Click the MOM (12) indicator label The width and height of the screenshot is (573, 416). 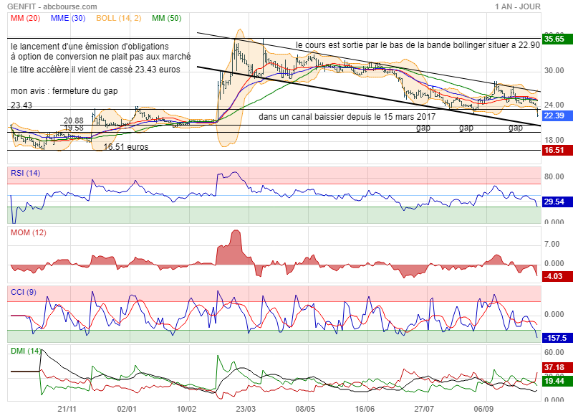[x=29, y=232]
